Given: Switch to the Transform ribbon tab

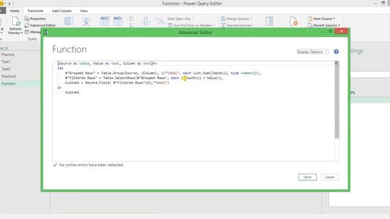Looking at the screenshot, I should point(35,11).
